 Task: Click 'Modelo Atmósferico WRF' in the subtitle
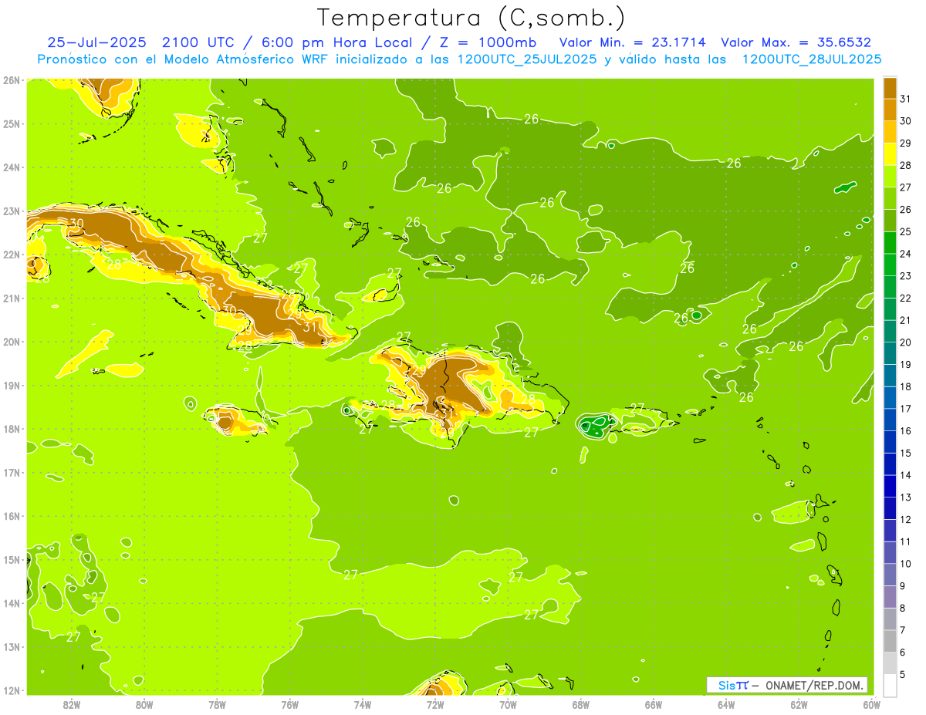point(244,59)
